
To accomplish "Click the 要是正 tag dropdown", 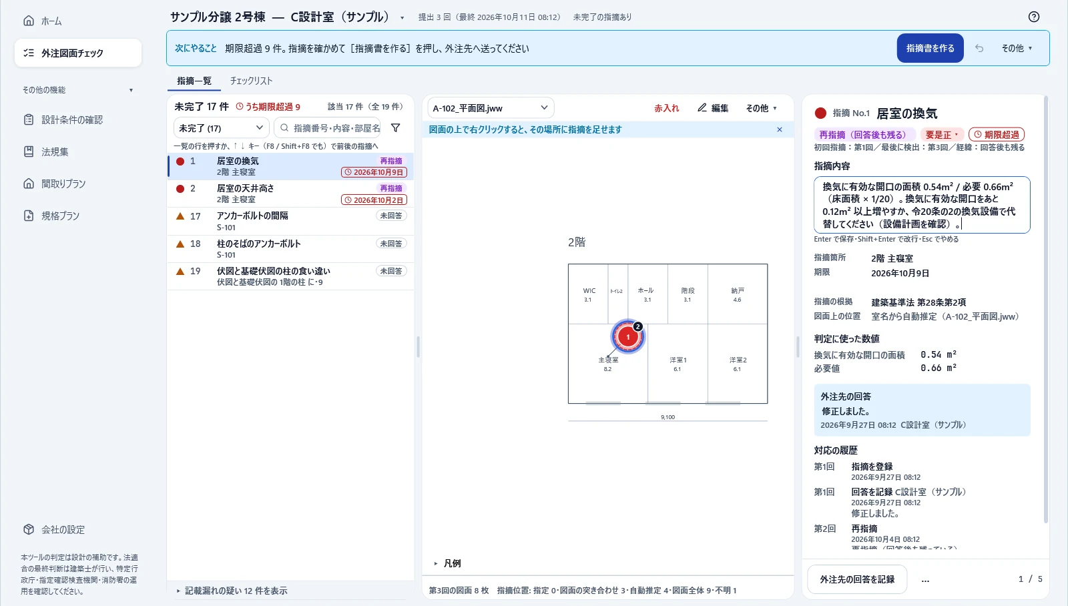I will 942,134.
